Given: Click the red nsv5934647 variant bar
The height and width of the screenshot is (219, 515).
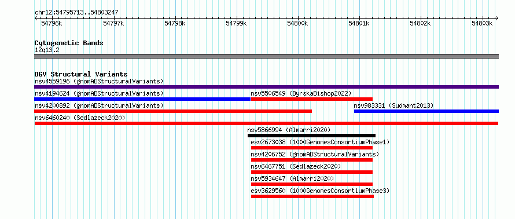Looking at the screenshot, I should pyautogui.click(x=312, y=184).
